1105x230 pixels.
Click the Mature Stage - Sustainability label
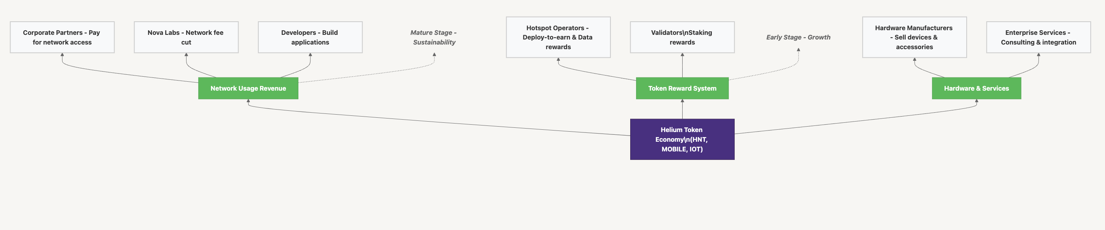click(x=434, y=37)
